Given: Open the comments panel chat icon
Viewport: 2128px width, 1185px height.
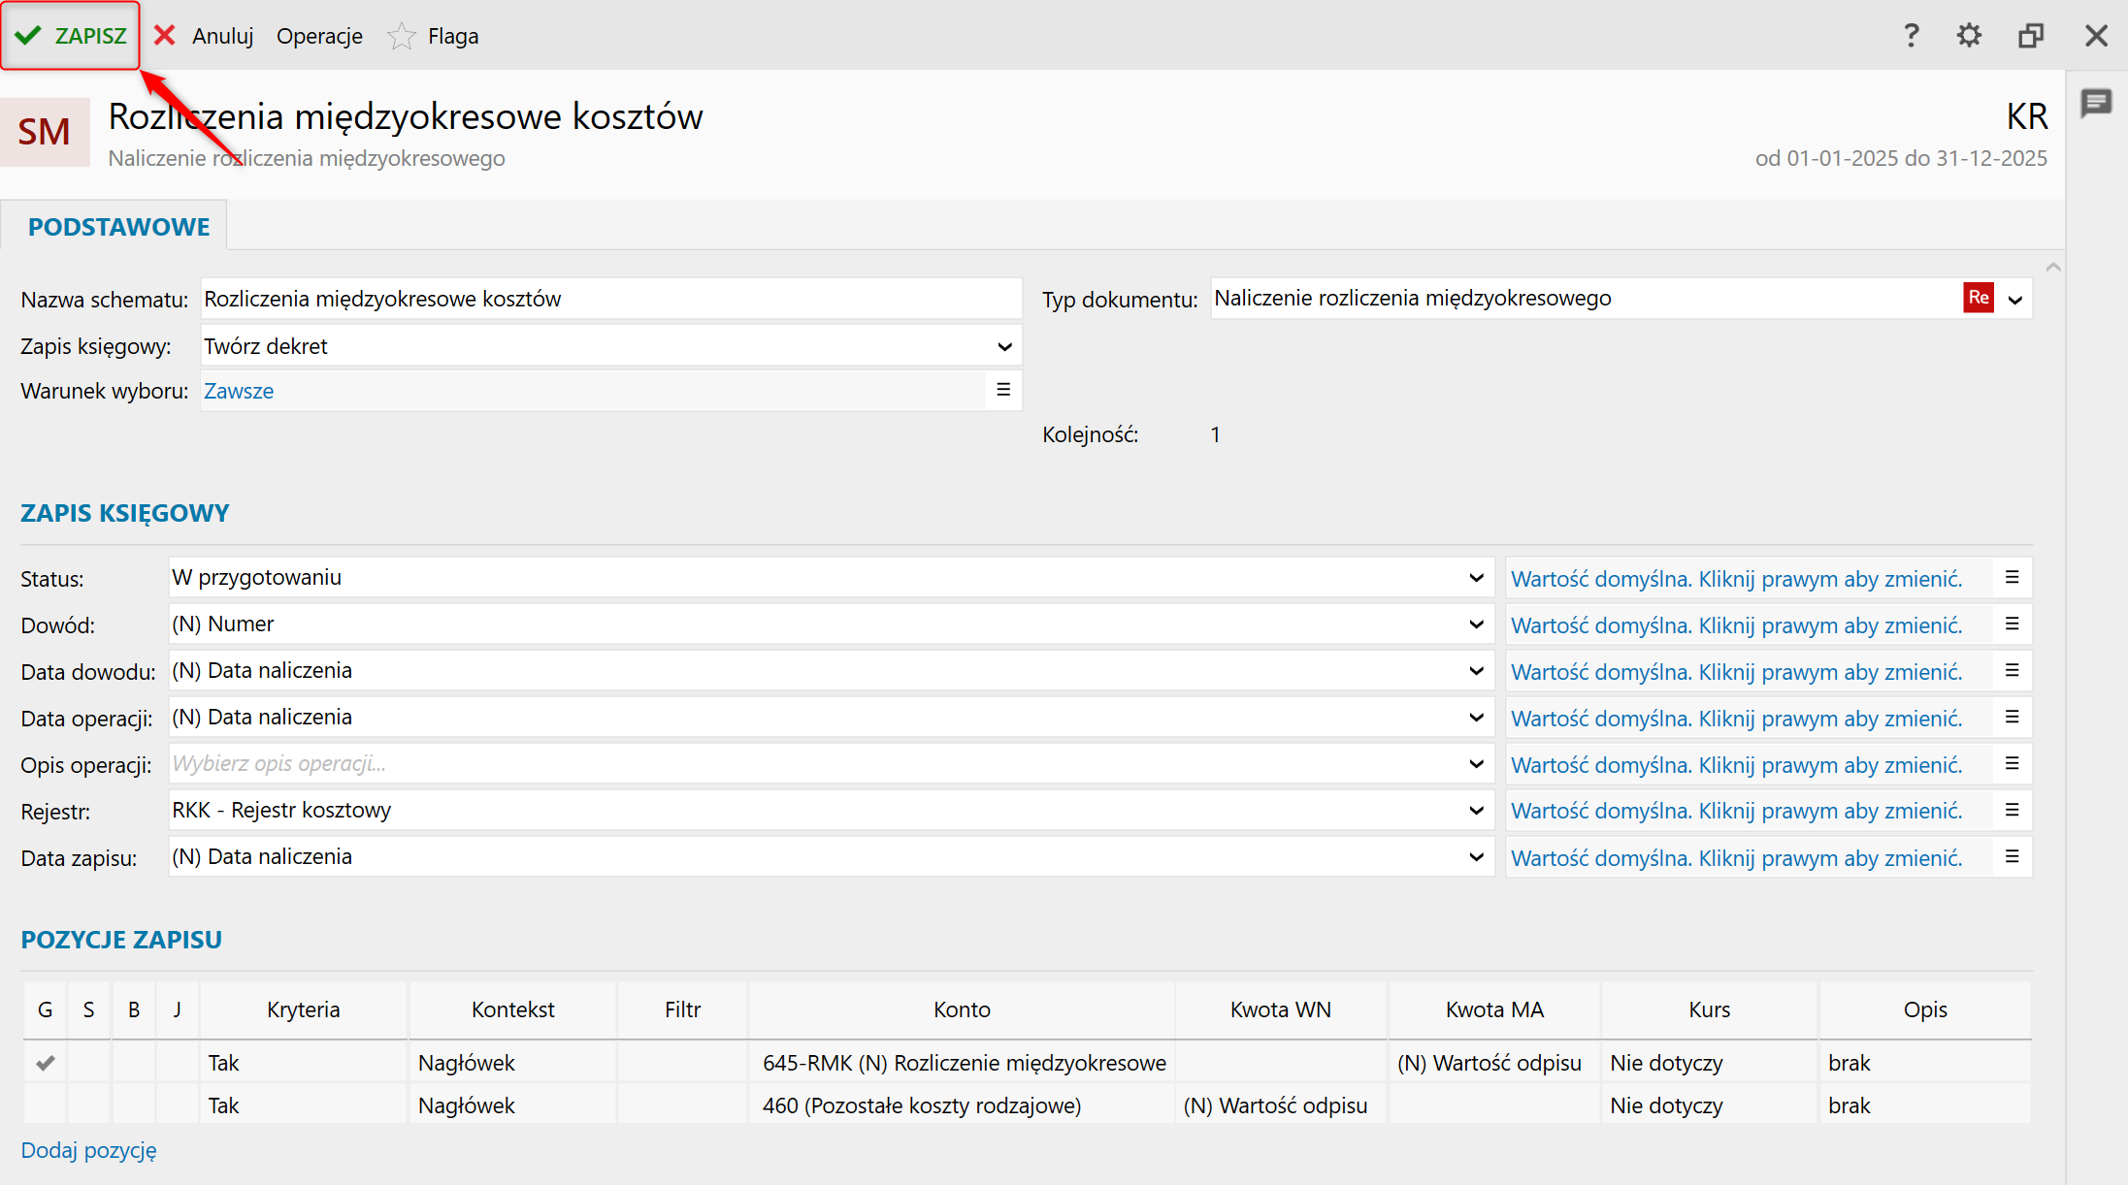Looking at the screenshot, I should tap(2096, 103).
